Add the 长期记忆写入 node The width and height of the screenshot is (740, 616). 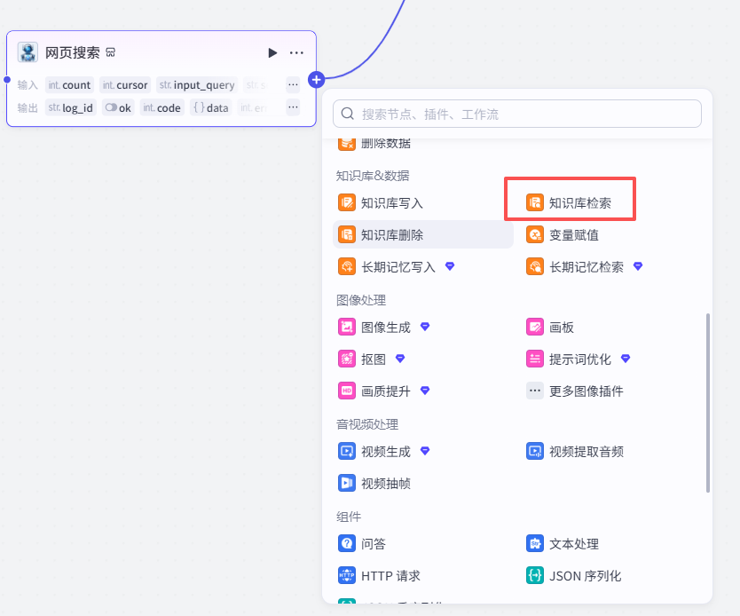(398, 267)
